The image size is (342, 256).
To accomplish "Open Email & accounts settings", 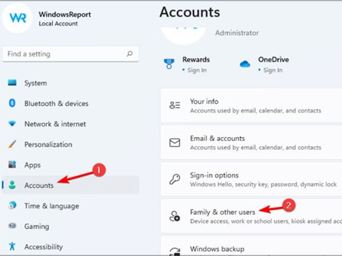I will coord(251,142).
